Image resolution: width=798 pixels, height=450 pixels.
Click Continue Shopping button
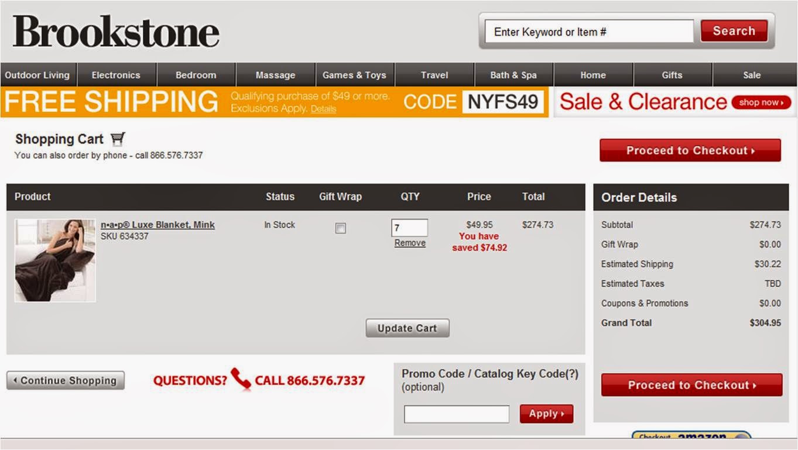tap(66, 380)
